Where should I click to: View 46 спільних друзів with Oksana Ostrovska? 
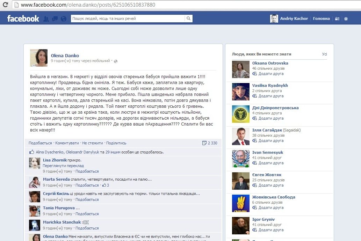[268, 68]
